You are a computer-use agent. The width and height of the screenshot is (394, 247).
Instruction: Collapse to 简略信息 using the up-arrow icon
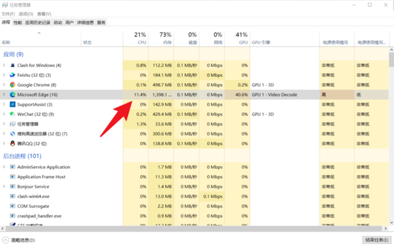[6, 240]
